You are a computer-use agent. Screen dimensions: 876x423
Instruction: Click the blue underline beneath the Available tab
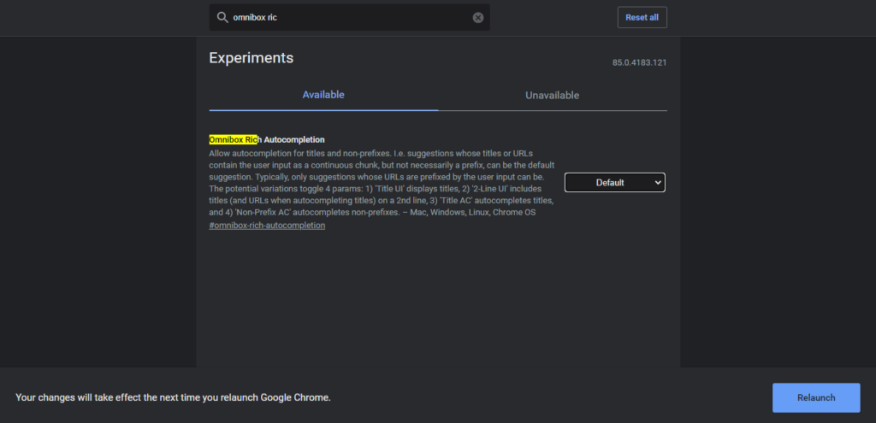click(323, 109)
